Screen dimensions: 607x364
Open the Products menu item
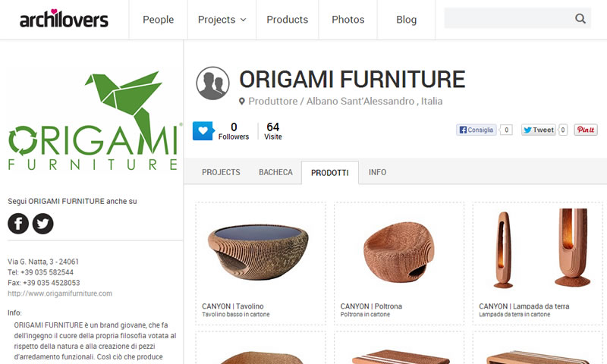click(x=288, y=20)
